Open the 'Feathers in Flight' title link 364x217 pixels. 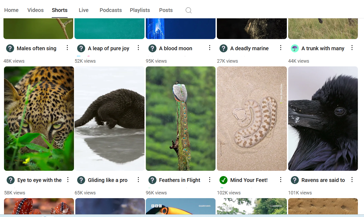[x=180, y=180]
